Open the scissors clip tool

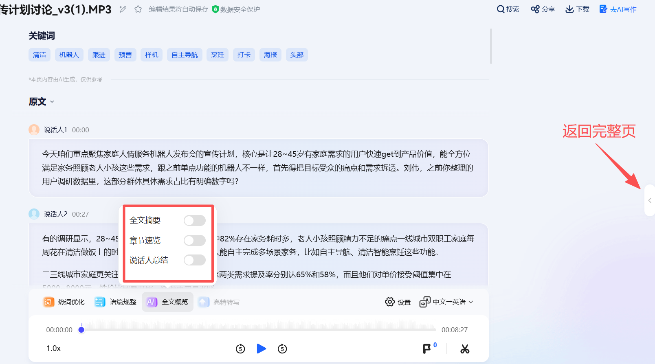click(x=465, y=349)
